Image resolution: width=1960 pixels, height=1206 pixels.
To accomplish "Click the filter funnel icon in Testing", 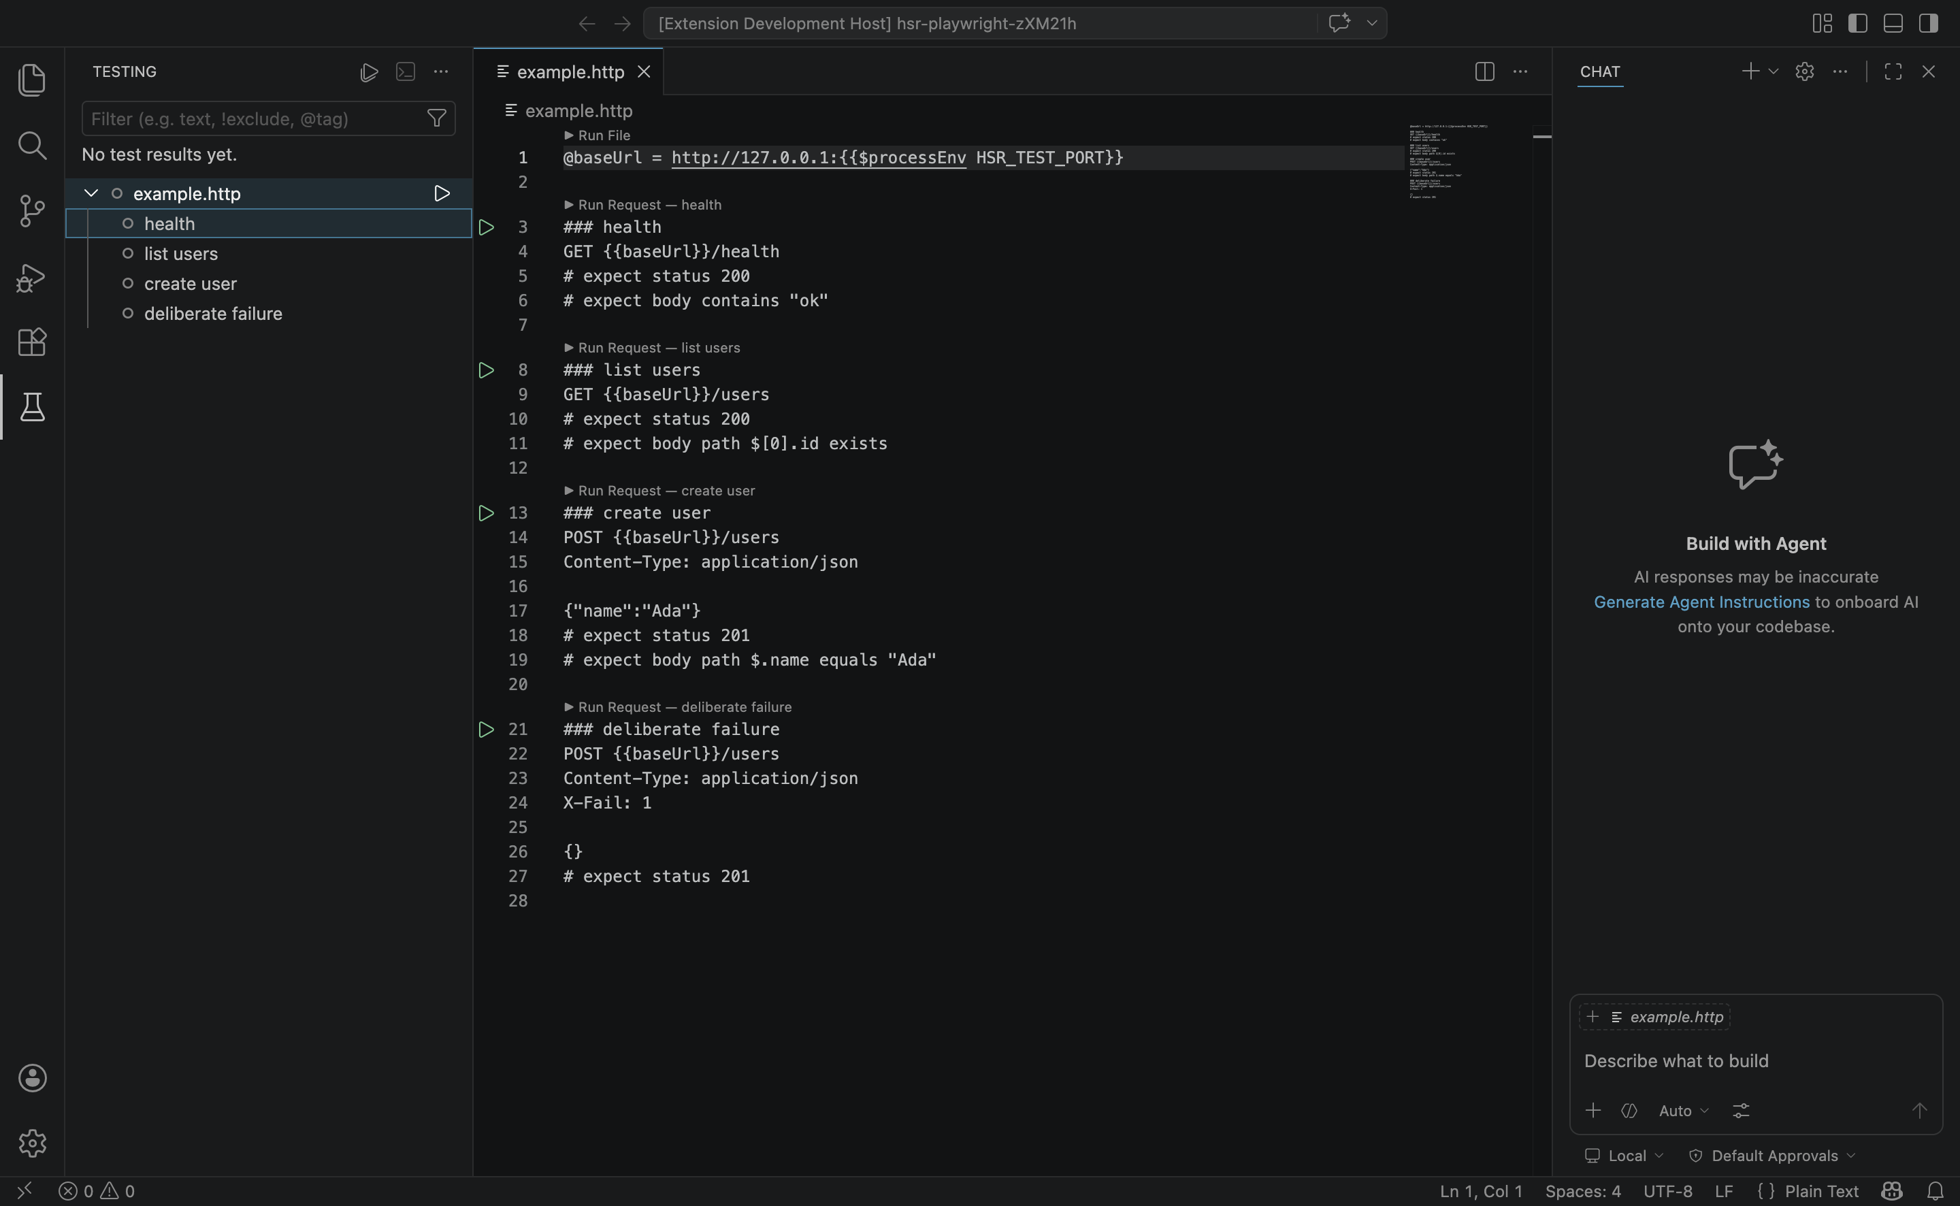I will click(x=436, y=119).
